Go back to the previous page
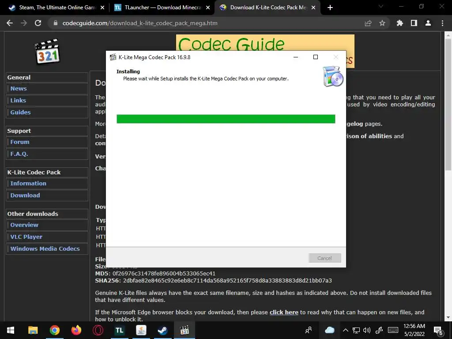 coord(10,23)
